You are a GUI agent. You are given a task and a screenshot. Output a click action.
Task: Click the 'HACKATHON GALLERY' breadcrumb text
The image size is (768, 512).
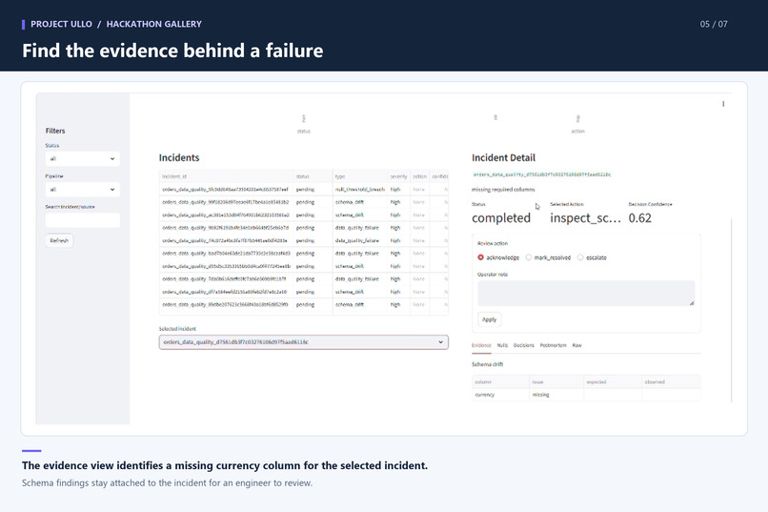pyautogui.click(x=153, y=24)
